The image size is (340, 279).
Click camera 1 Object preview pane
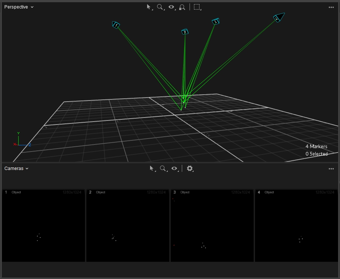click(x=44, y=225)
